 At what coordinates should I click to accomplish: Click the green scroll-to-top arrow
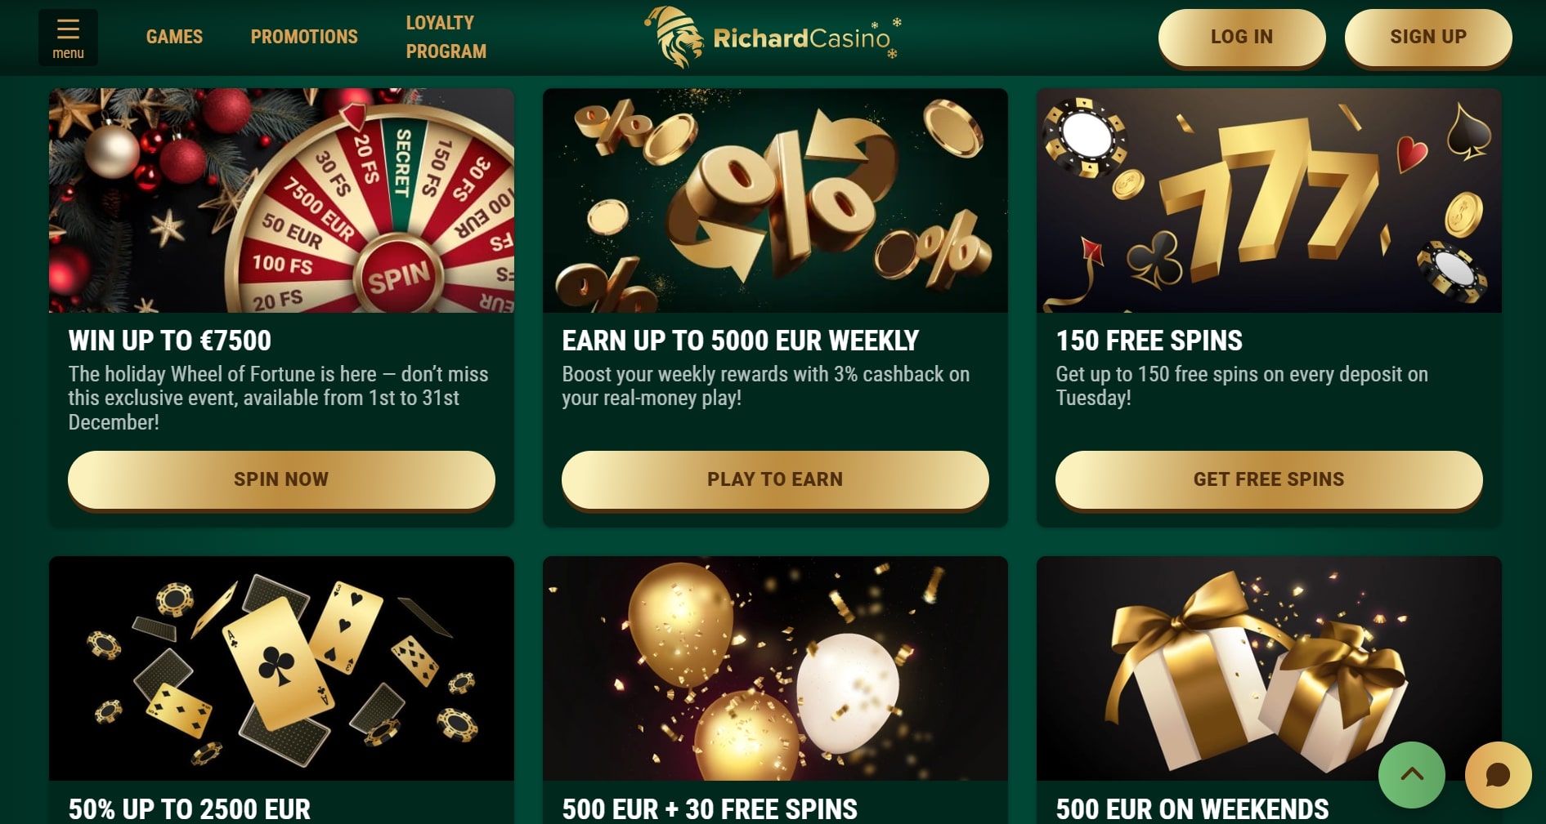pos(1411,774)
